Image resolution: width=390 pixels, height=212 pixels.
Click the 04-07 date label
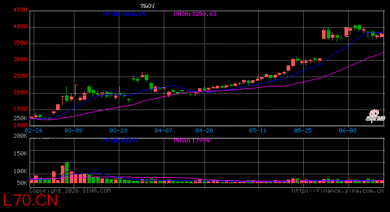coord(163,131)
